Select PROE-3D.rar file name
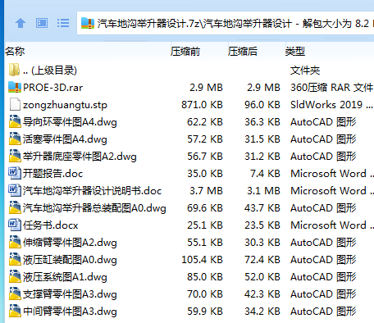The width and height of the screenshot is (374, 323). tap(53, 88)
